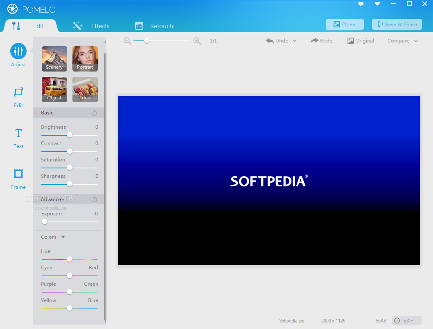This screenshot has width=433, height=329.
Task: Open the Adjust sliders panel icon
Action: click(x=18, y=51)
